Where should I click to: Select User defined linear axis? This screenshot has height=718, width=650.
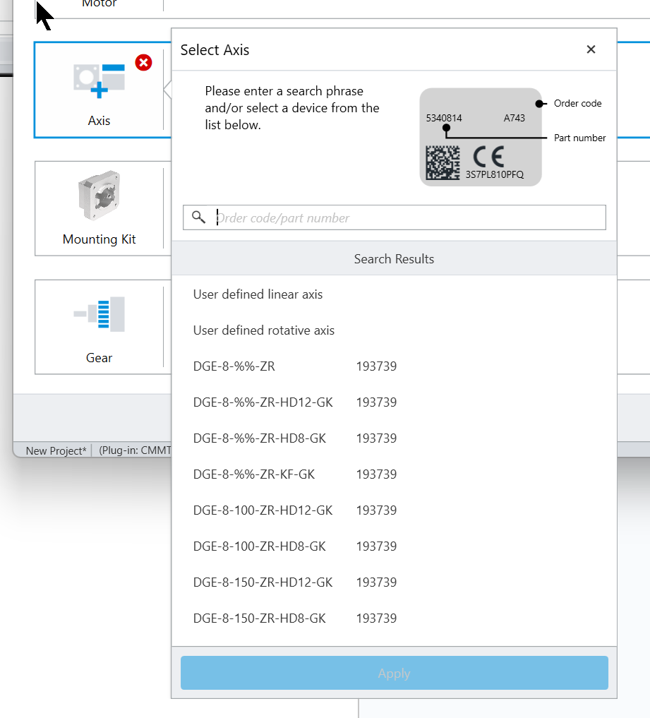point(395,294)
